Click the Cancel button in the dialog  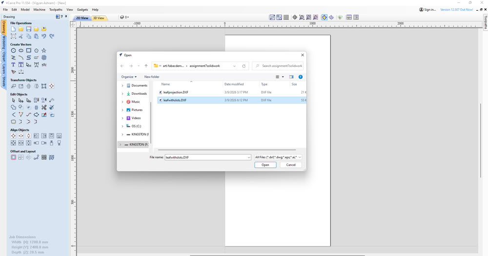291,165
